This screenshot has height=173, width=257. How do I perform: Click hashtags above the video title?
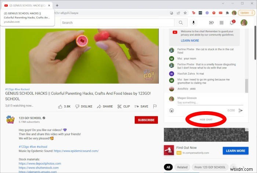17,89
